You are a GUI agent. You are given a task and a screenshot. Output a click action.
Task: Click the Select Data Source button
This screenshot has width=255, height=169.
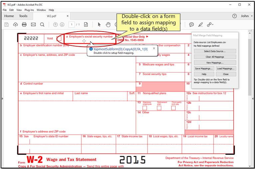pyautogui.click(x=215, y=51)
